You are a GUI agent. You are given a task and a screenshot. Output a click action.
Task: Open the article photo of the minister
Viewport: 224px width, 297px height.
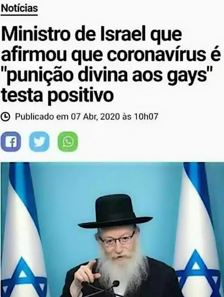click(x=112, y=230)
